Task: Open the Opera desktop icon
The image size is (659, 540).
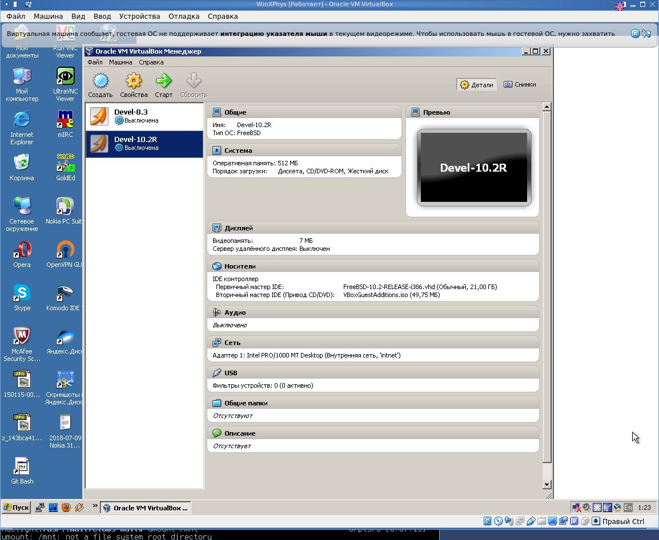Action: [x=22, y=254]
